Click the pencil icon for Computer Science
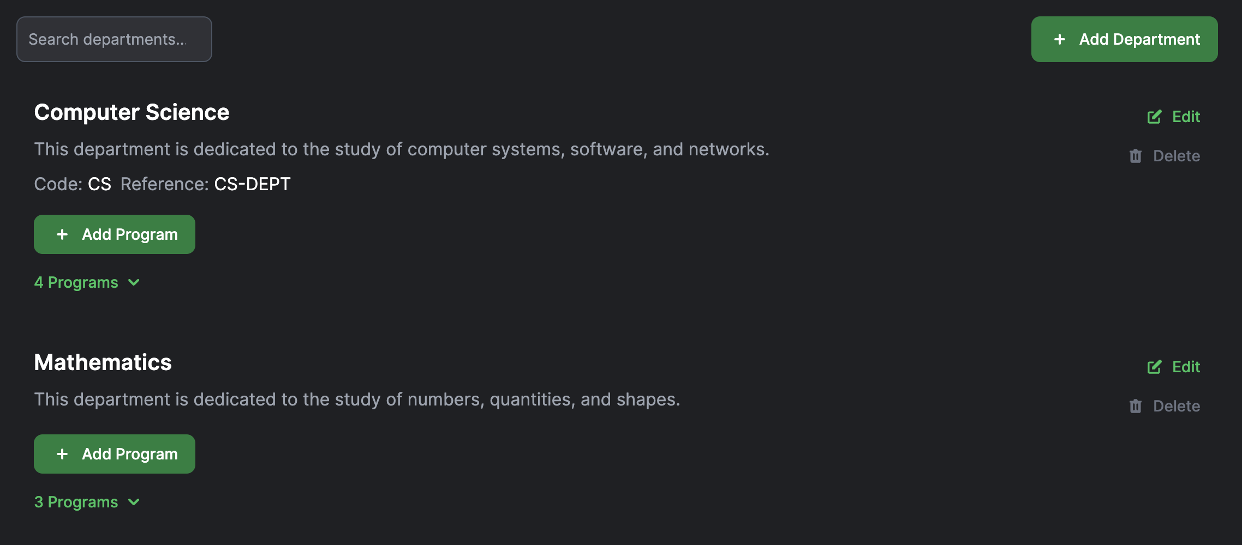 pos(1154,117)
